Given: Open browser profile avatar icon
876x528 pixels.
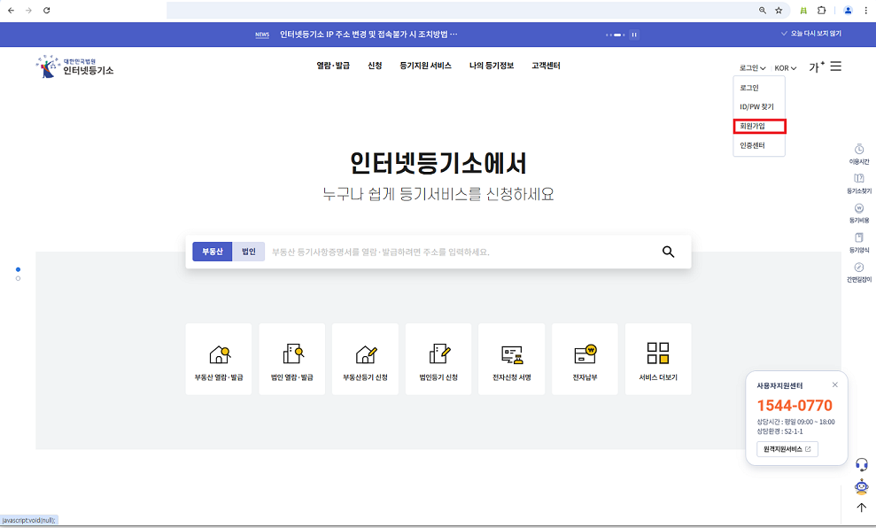Looking at the screenshot, I should [848, 10].
